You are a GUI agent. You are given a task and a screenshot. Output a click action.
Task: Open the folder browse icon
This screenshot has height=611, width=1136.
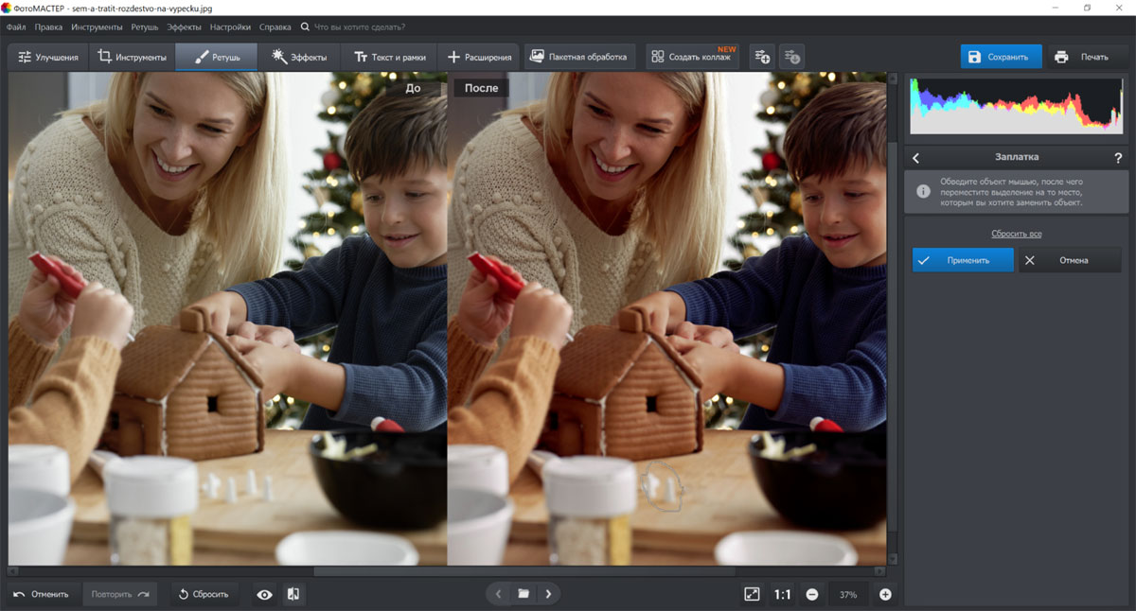pos(524,594)
